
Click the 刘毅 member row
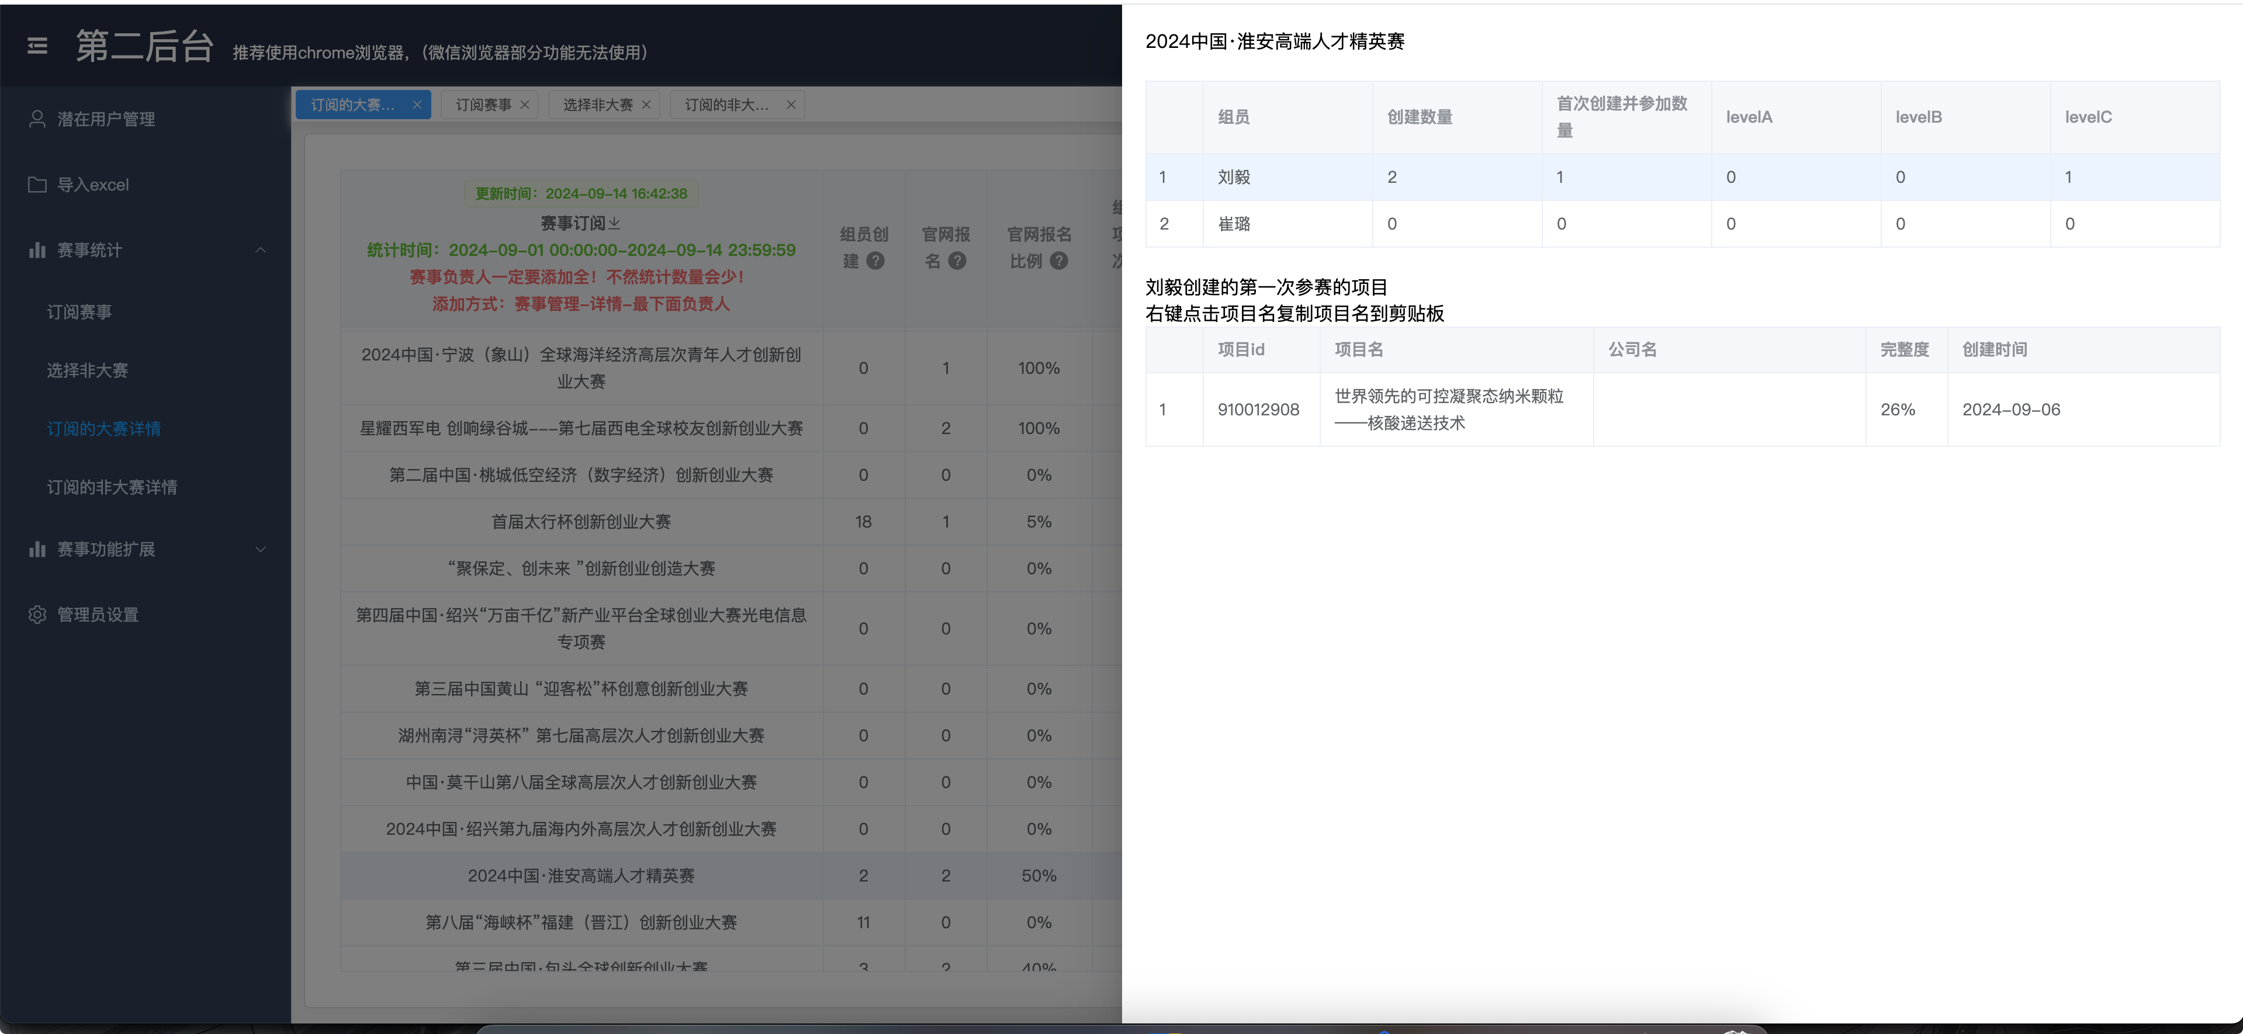(x=1234, y=176)
